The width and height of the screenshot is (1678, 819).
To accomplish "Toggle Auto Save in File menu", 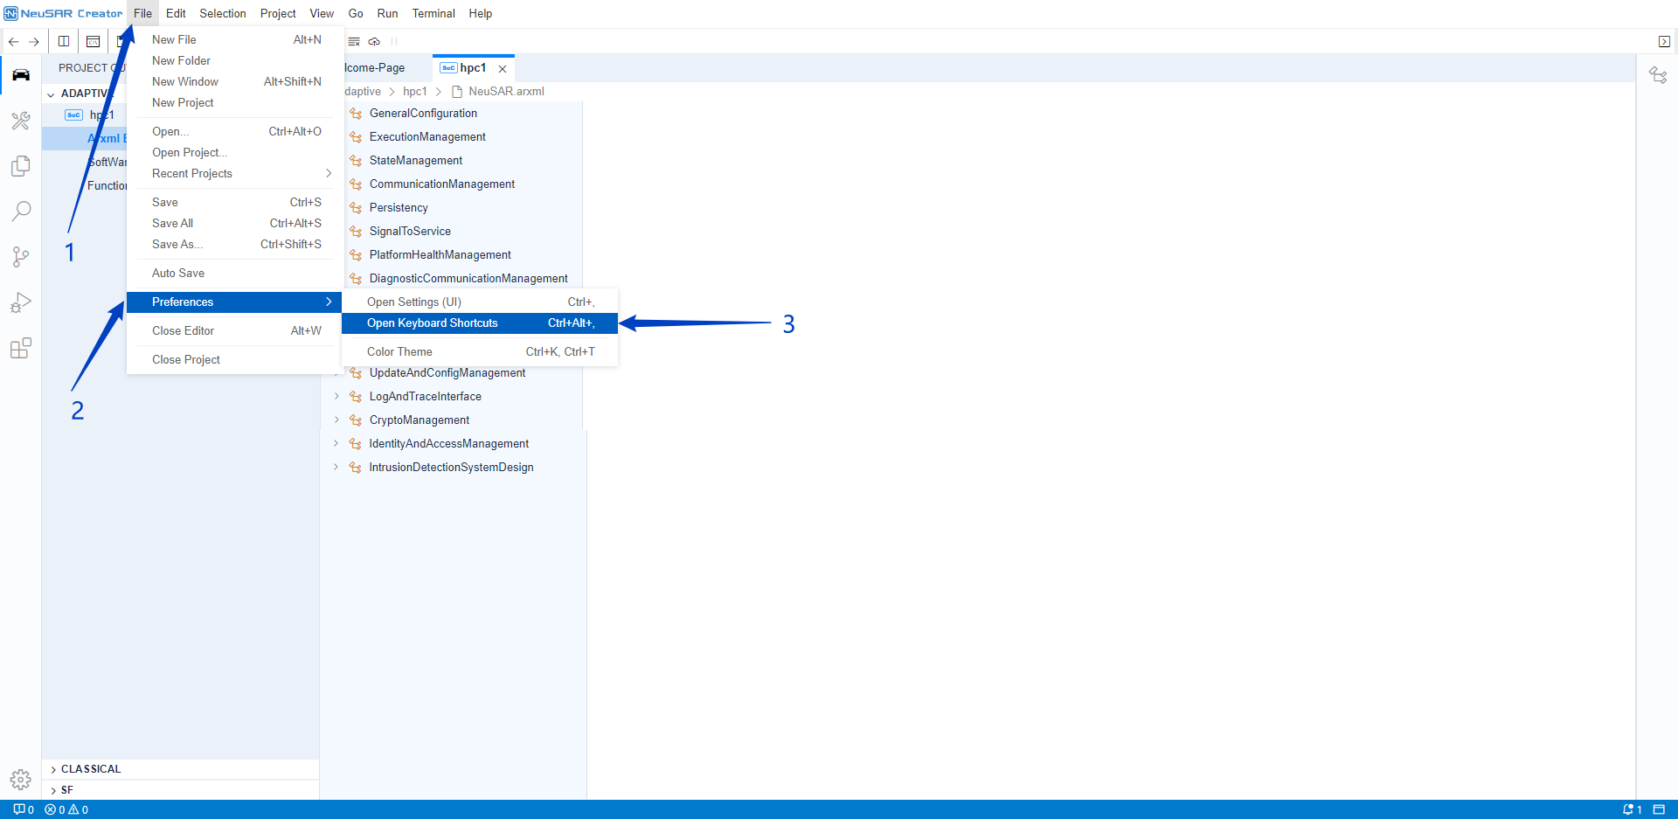I will [178, 273].
